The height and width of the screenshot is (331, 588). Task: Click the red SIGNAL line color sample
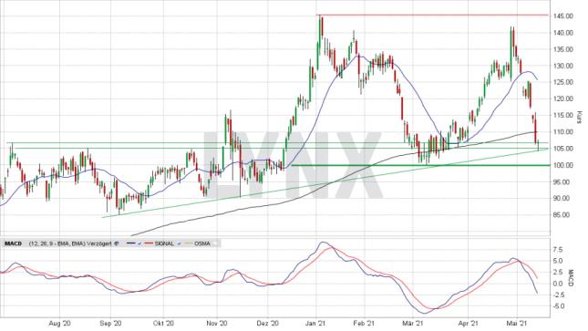149,243
